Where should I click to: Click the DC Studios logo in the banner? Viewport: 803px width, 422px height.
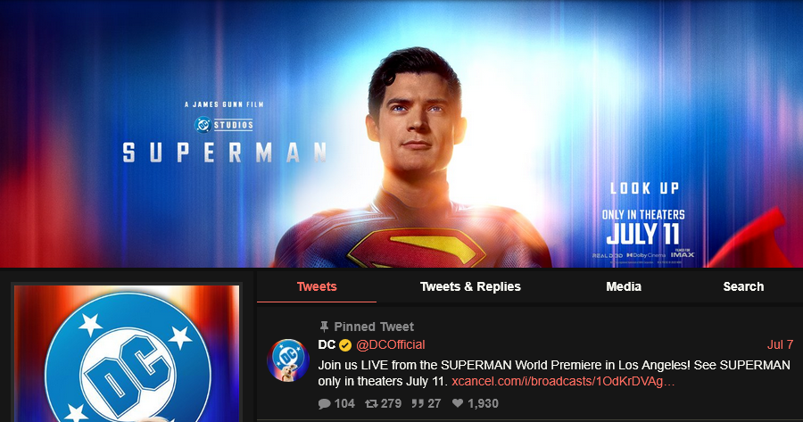pyautogui.click(x=224, y=124)
